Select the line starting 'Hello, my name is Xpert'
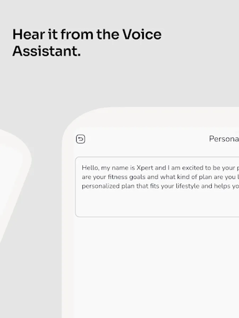Screen dimensions: 239x318 [x=160, y=168]
